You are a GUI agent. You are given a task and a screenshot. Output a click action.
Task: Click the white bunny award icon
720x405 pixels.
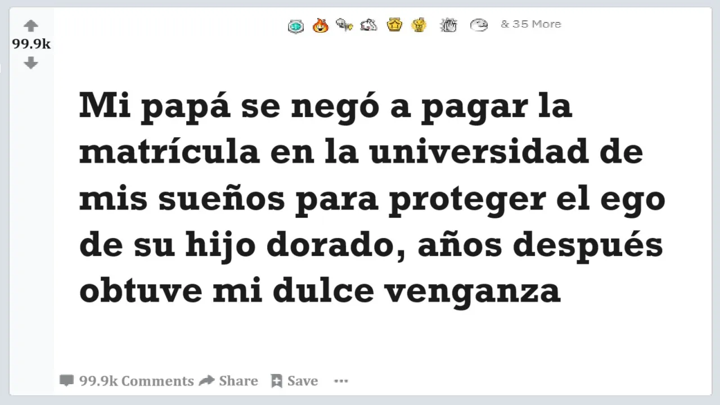[x=368, y=24]
